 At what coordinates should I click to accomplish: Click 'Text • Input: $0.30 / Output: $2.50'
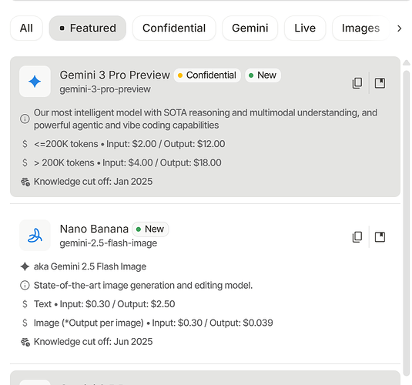(104, 304)
